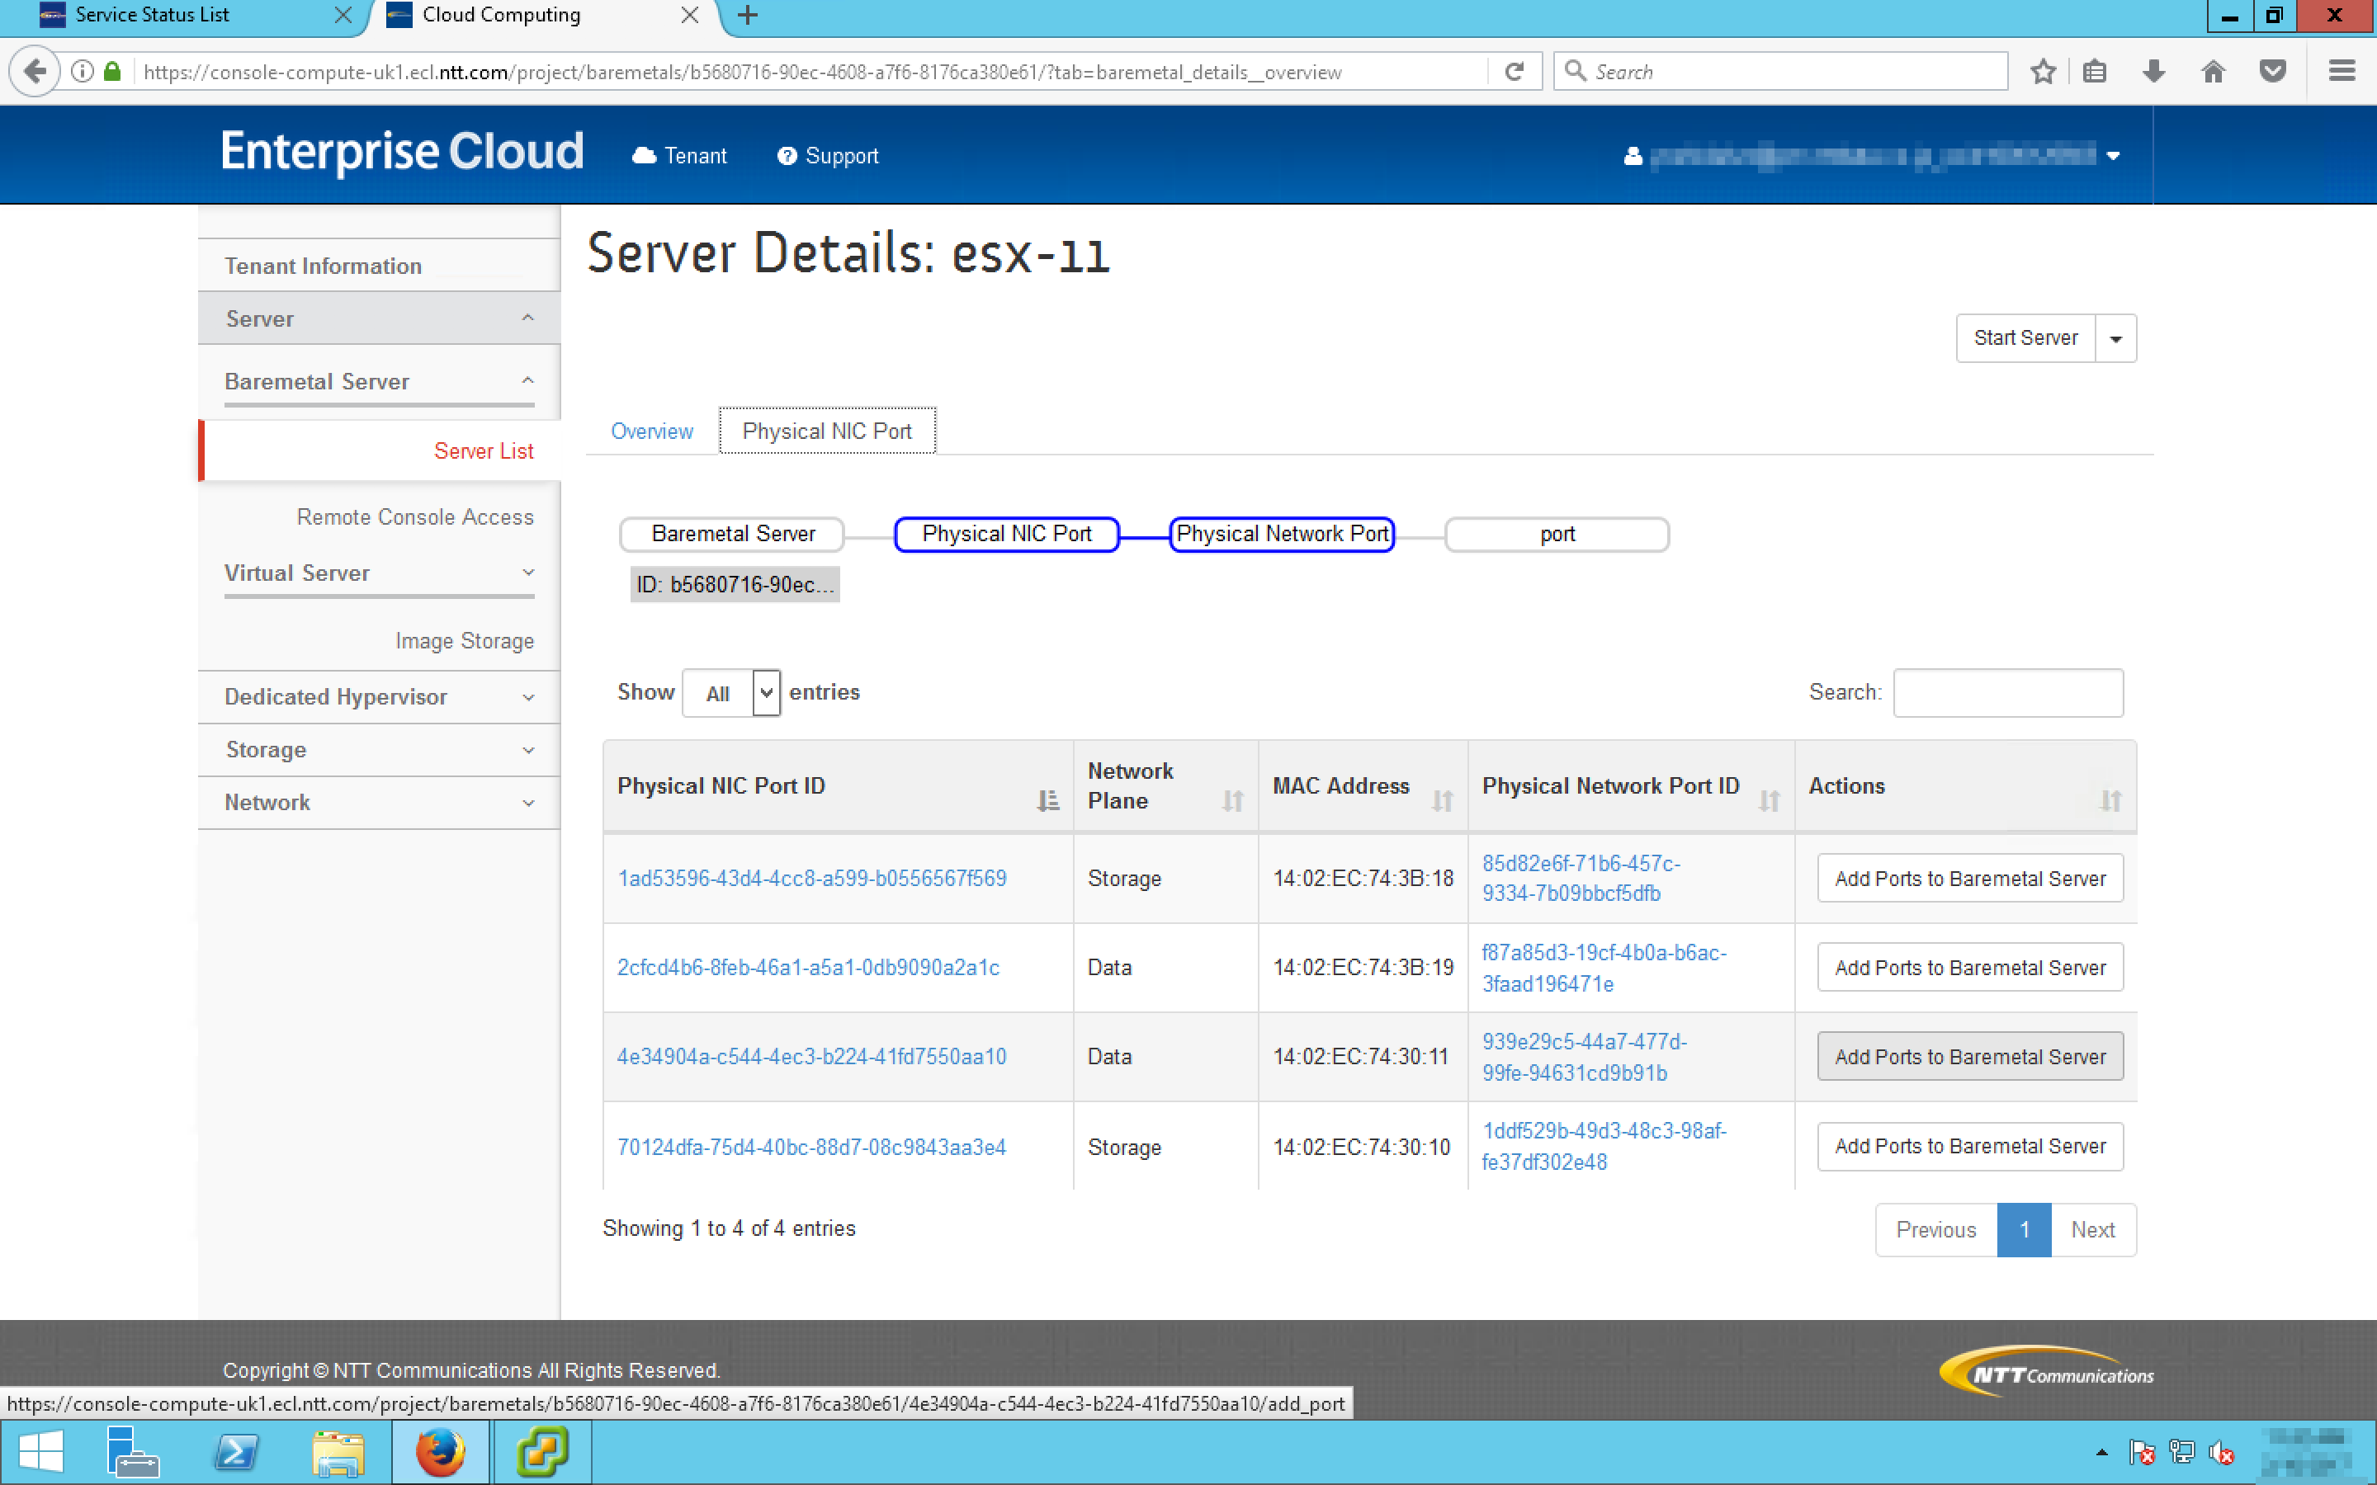This screenshot has height=1485, width=2377.
Task: Collapse the Baremetal Server section
Action: (379, 381)
